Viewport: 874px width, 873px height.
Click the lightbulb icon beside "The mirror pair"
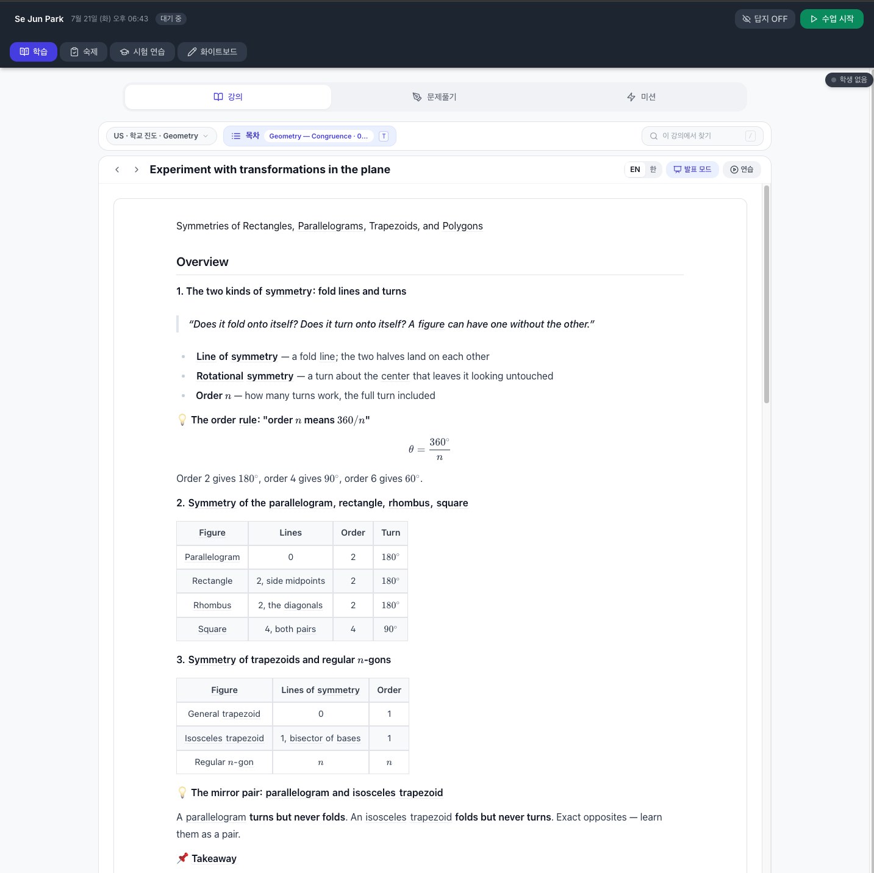tap(182, 792)
